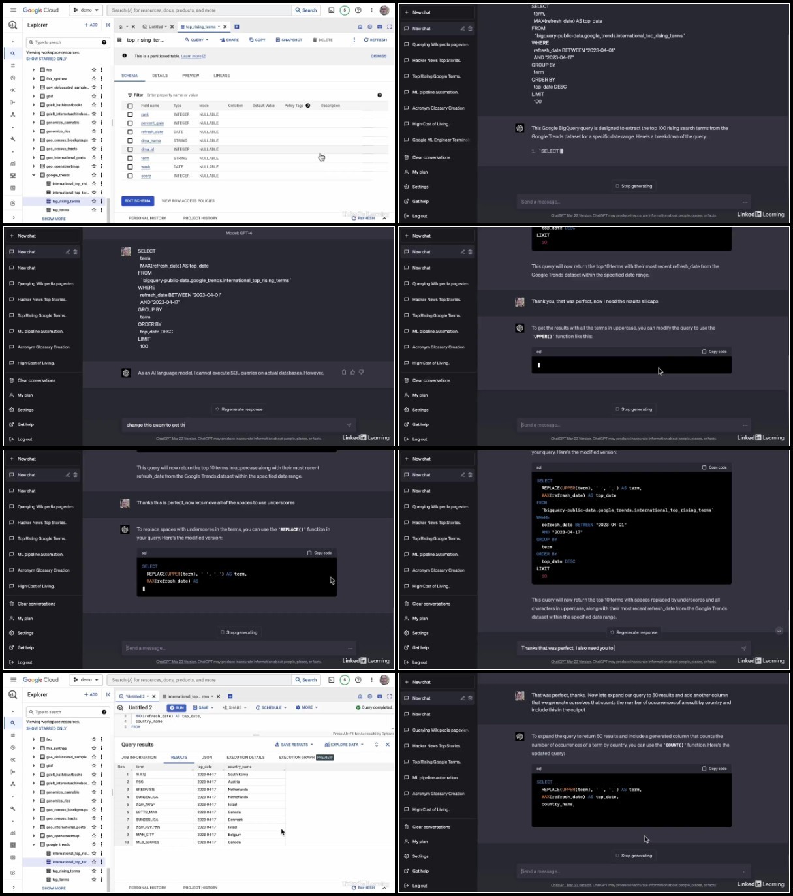Delete the selected chat in the Model: GPT-4 screen

coord(75,252)
